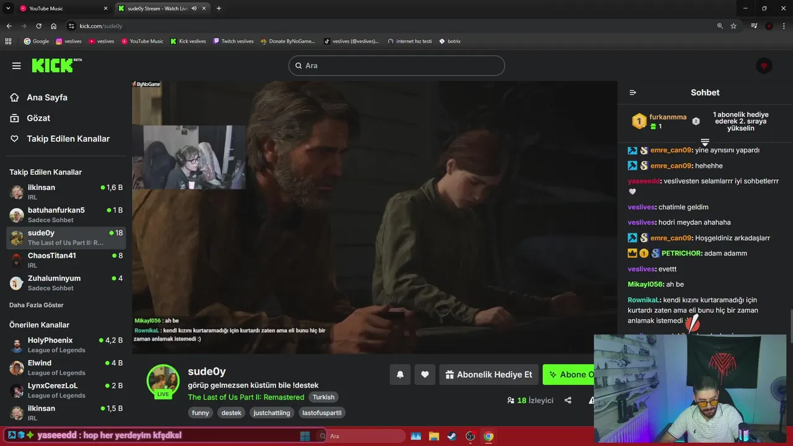This screenshot has height=446, width=793.
Task: Expand Daha Fazla Göster
Action: click(37, 305)
